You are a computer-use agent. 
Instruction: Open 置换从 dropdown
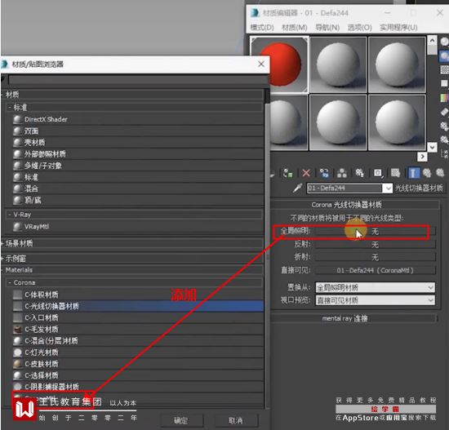[x=376, y=287]
